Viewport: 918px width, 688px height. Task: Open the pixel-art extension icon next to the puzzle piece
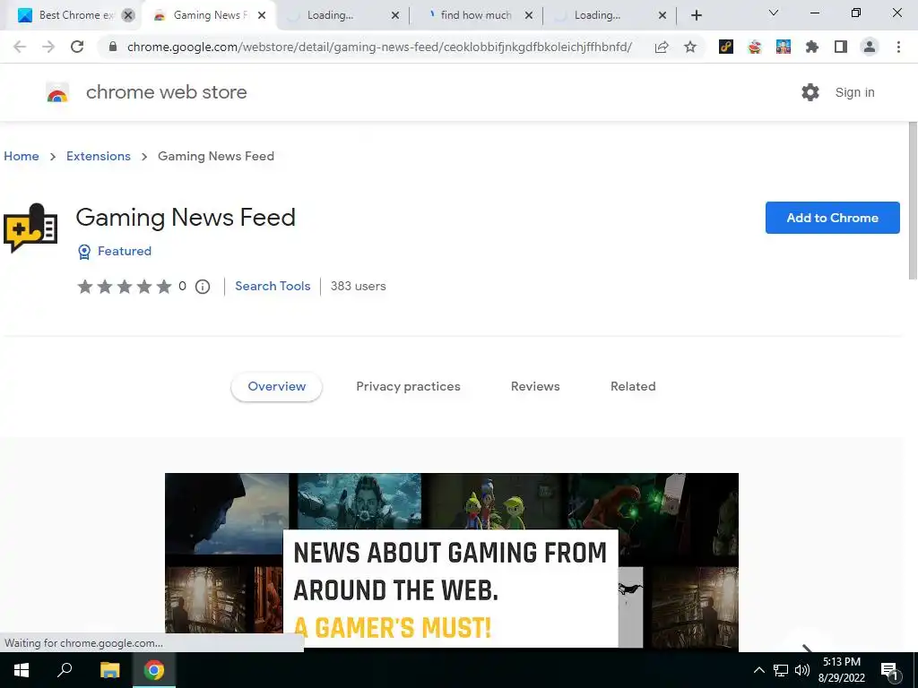point(784,47)
